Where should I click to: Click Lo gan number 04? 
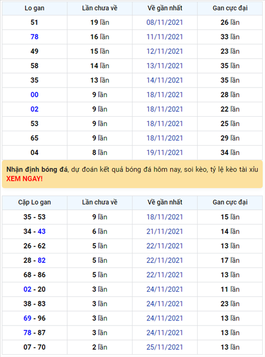tap(34, 153)
